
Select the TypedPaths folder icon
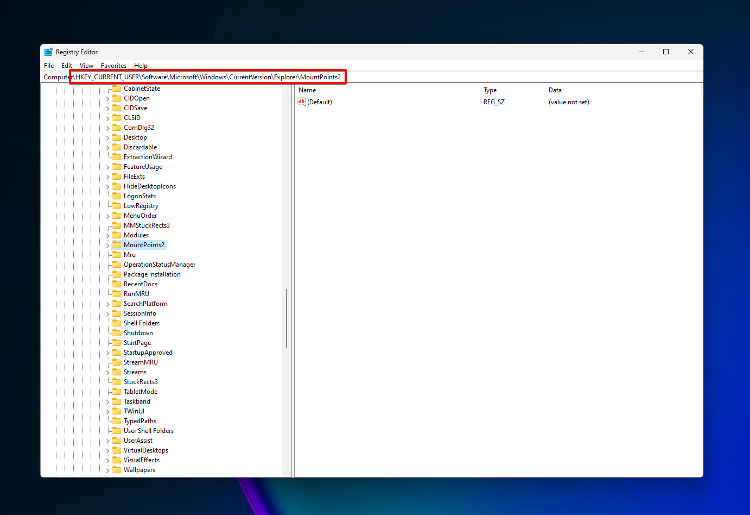(117, 421)
